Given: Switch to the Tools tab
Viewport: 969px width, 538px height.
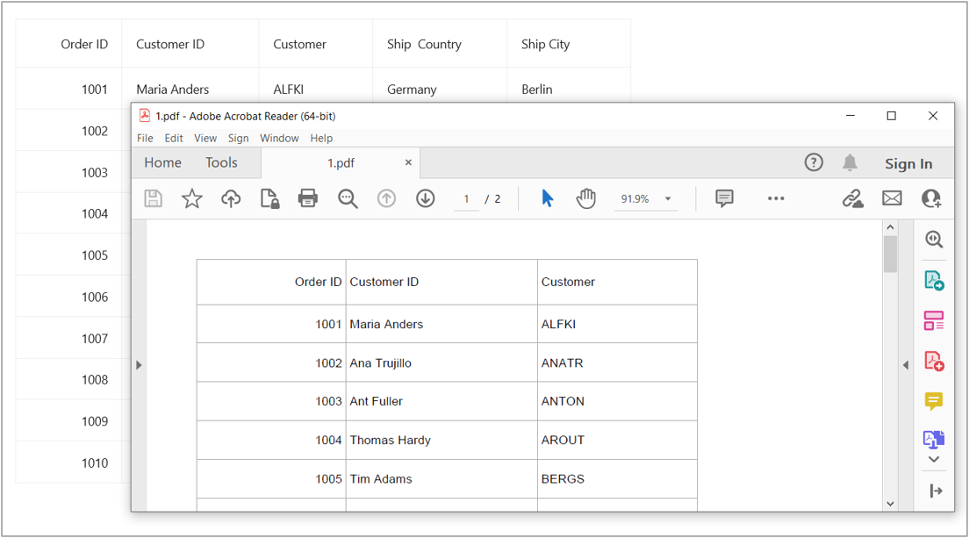Looking at the screenshot, I should pyautogui.click(x=221, y=162).
